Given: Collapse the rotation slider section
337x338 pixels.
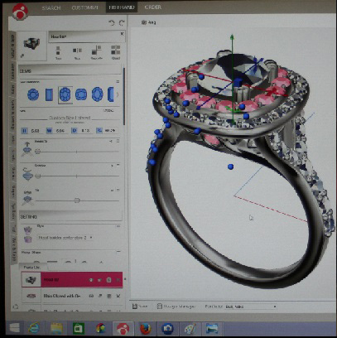Looking at the screenshot, I should [x=118, y=166].
